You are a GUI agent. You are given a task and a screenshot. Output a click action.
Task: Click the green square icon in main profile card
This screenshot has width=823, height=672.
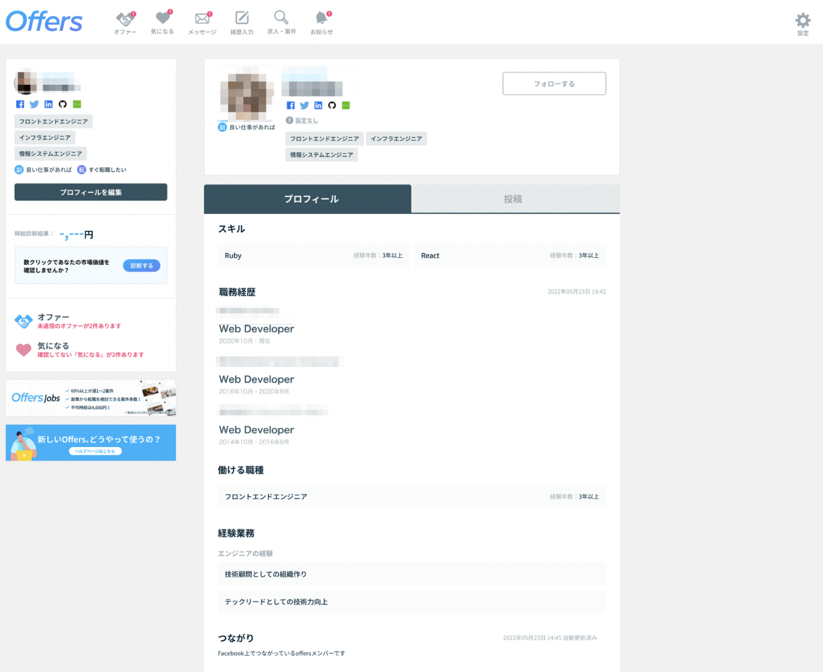tap(346, 105)
